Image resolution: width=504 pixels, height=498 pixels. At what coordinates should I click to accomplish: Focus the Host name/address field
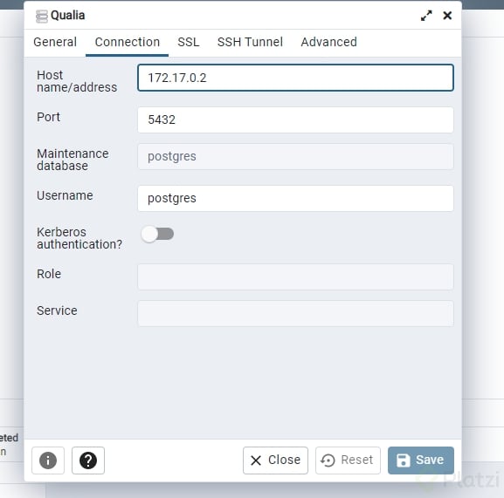(x=295, y=78)
